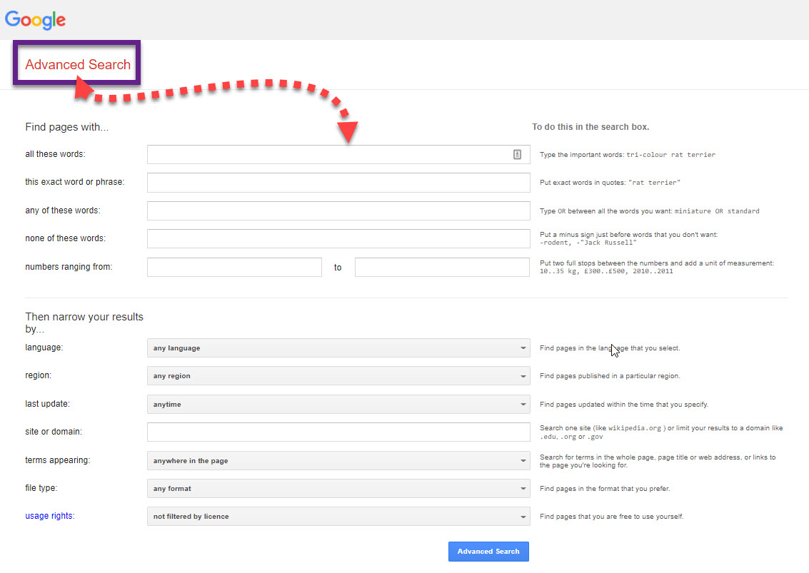
Task: Click the numbers ranging from start field
Action: coord(234,268)
